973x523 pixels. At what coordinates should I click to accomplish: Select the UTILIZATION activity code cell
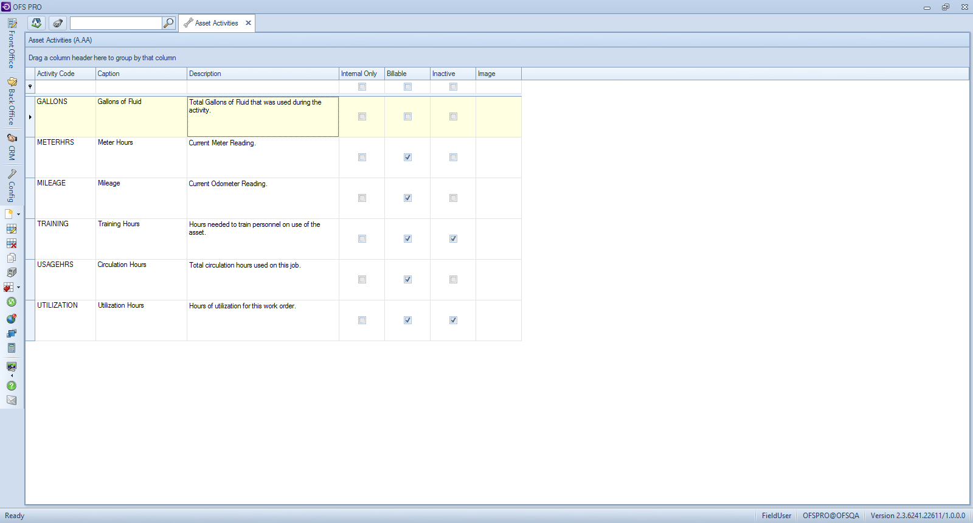click(65, 320)
